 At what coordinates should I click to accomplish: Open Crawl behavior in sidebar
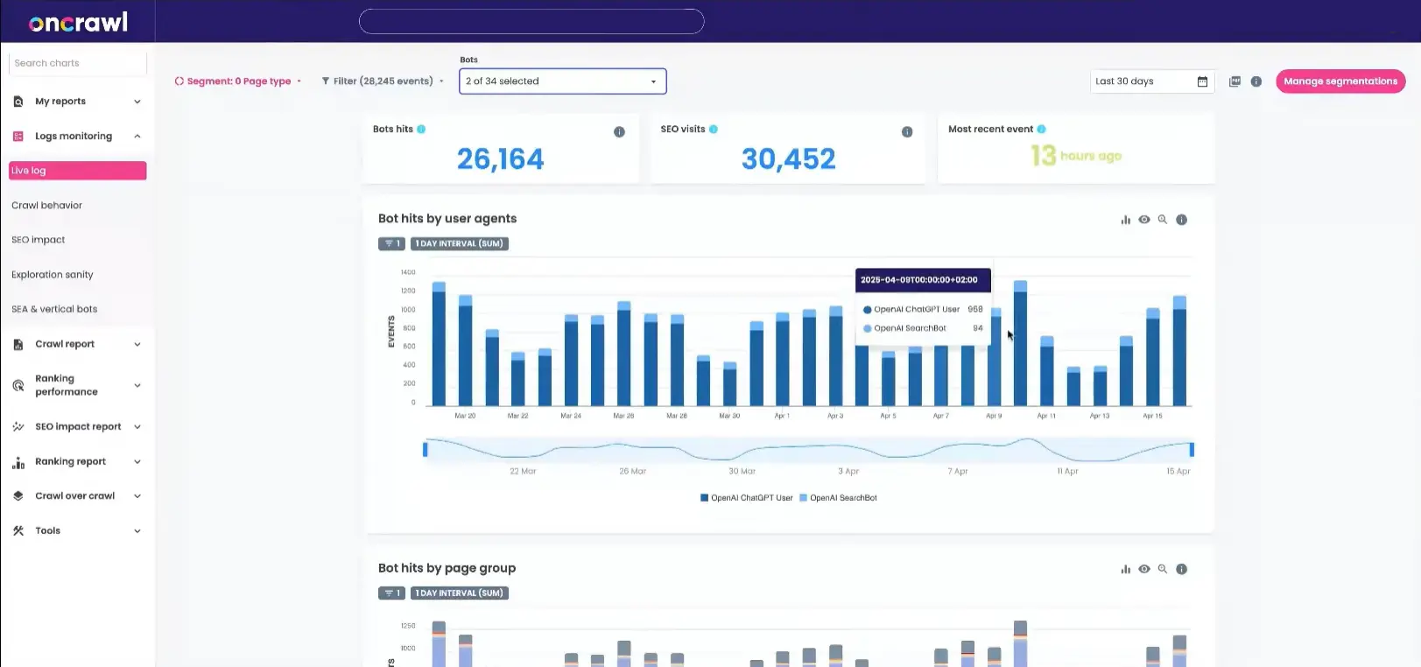pyautogui.click(x=47, y=206)
